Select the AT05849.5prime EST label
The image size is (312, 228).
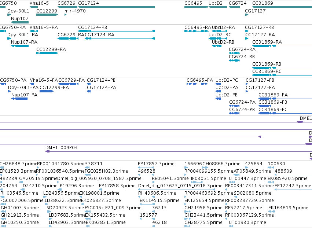(x=252, y=171)
